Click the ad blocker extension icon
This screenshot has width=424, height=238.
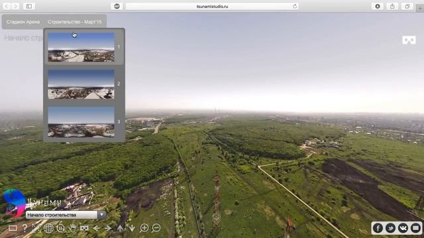pyautogui.click(x=117, y=6)
